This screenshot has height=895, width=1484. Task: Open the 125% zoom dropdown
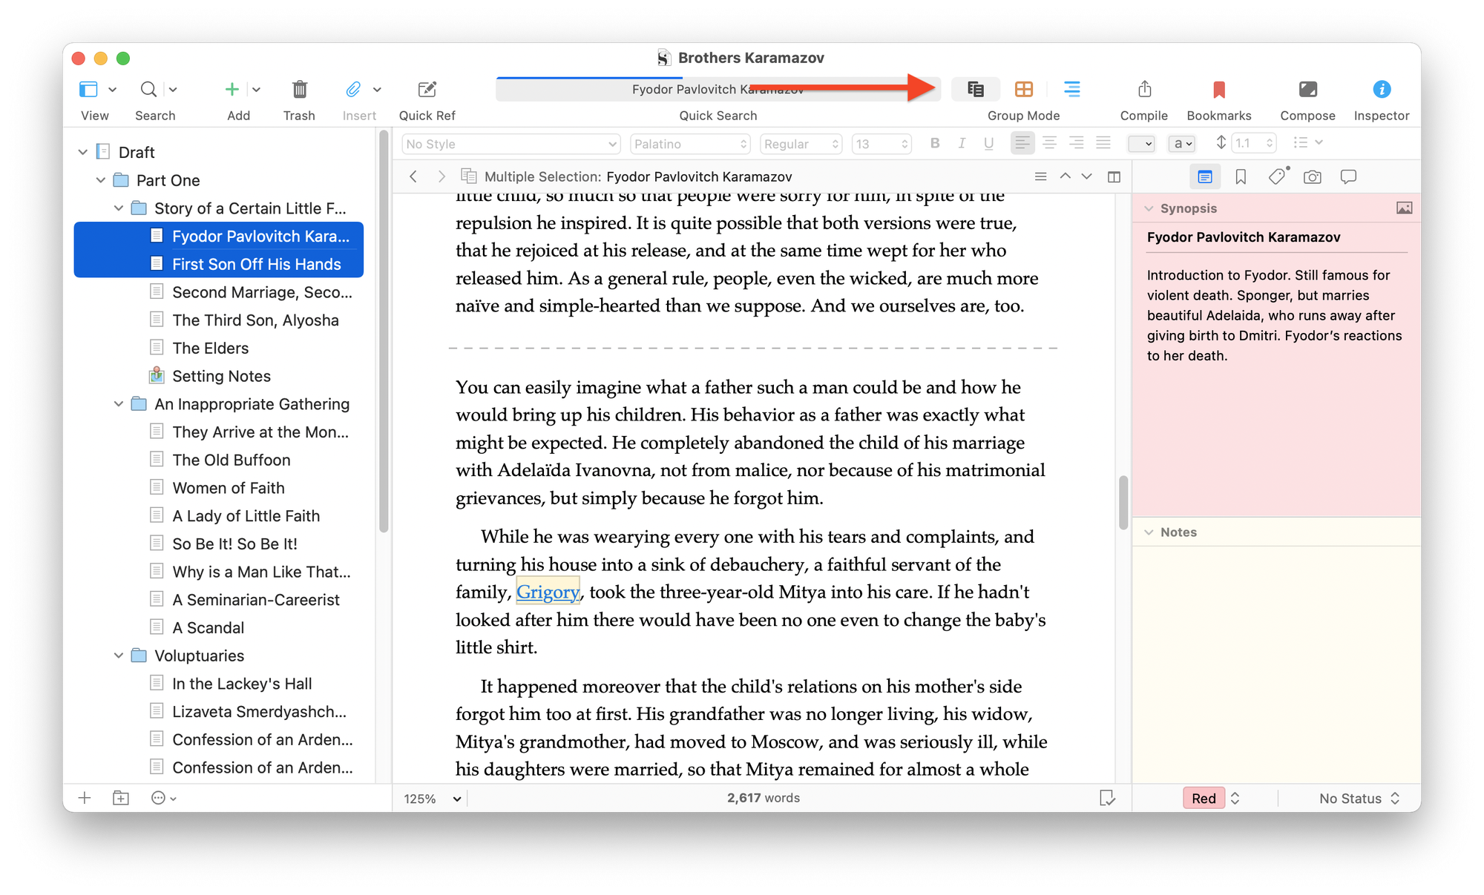coord(433,799)
